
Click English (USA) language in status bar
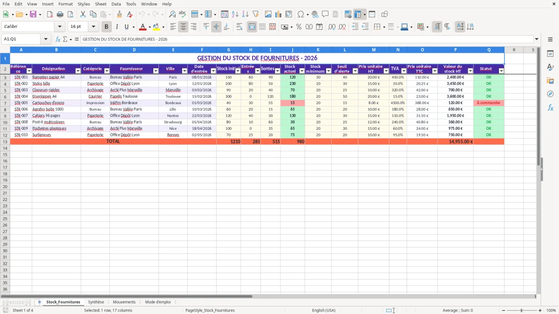(x=324, y=310)
